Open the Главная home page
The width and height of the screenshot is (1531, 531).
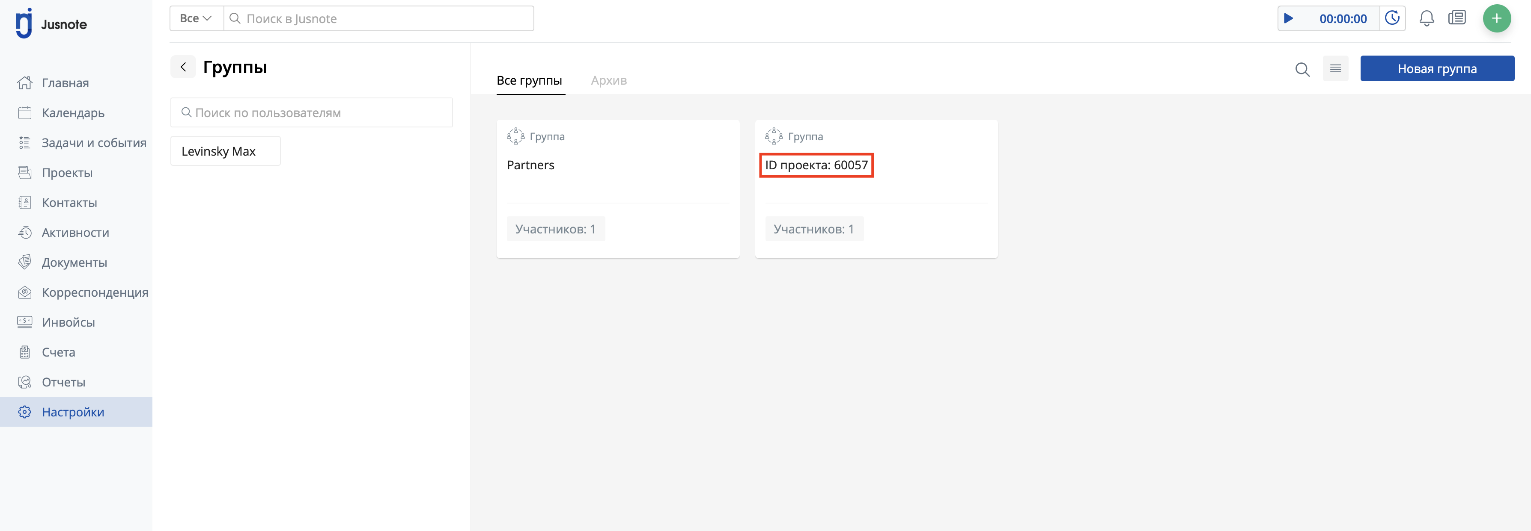(x=65, y=83)
